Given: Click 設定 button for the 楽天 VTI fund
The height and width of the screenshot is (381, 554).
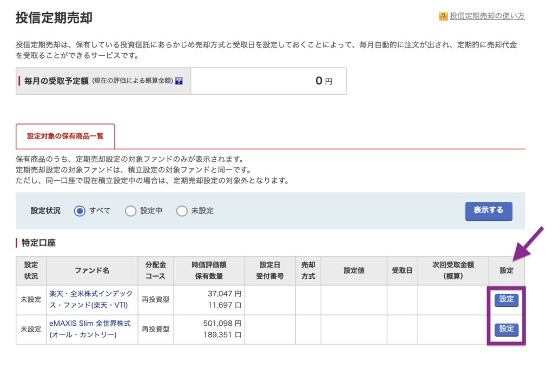Looking at the screenshot, I should pyautogui.click(x=506, y=300).
